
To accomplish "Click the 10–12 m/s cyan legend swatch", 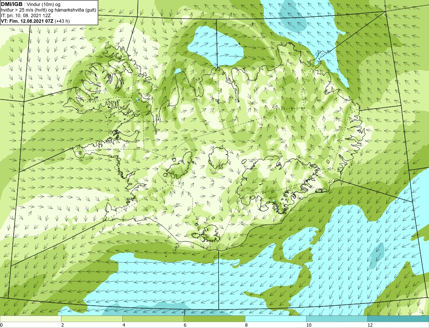I will point(337,319).
